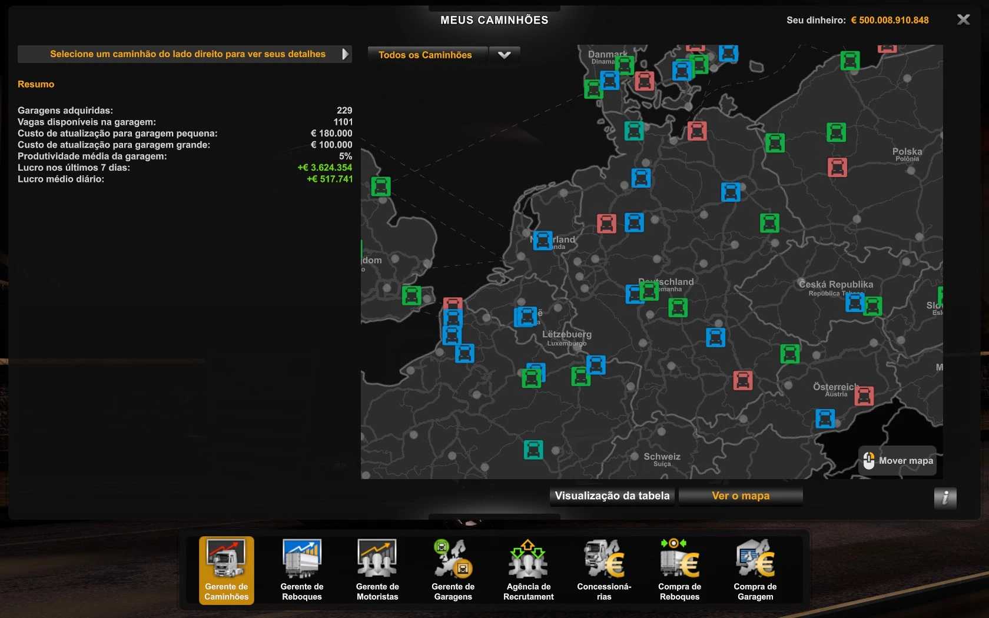
Task: Open the Gerente de Motoristas icon
Action: click(377, 569)
